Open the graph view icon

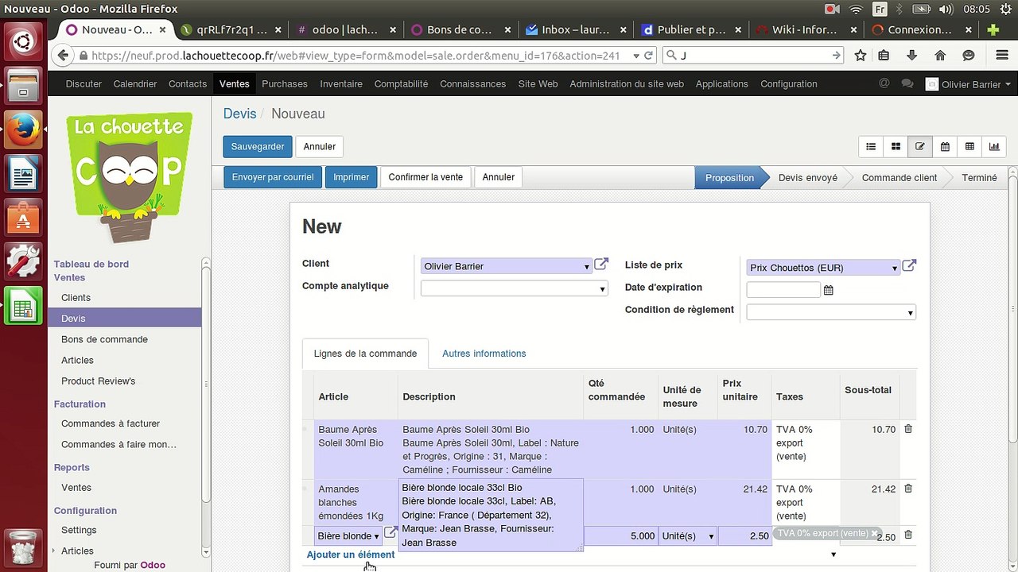pos(994,147)
